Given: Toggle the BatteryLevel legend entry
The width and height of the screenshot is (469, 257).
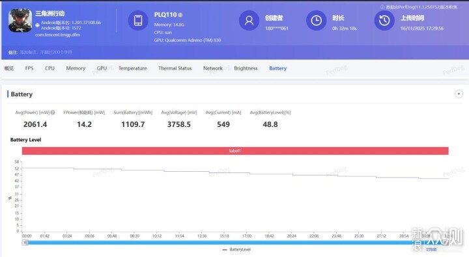Looking at the screenshot, I should click(x=236, y=250).
